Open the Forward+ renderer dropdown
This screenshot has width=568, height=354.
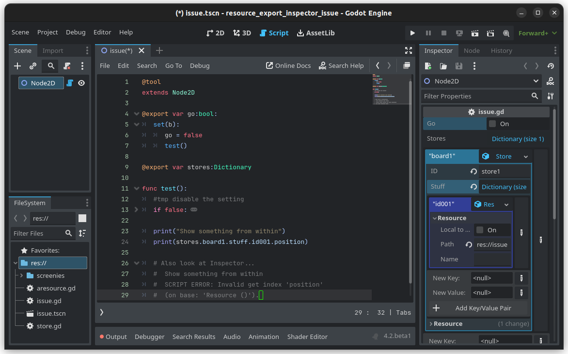pos(537,33)
